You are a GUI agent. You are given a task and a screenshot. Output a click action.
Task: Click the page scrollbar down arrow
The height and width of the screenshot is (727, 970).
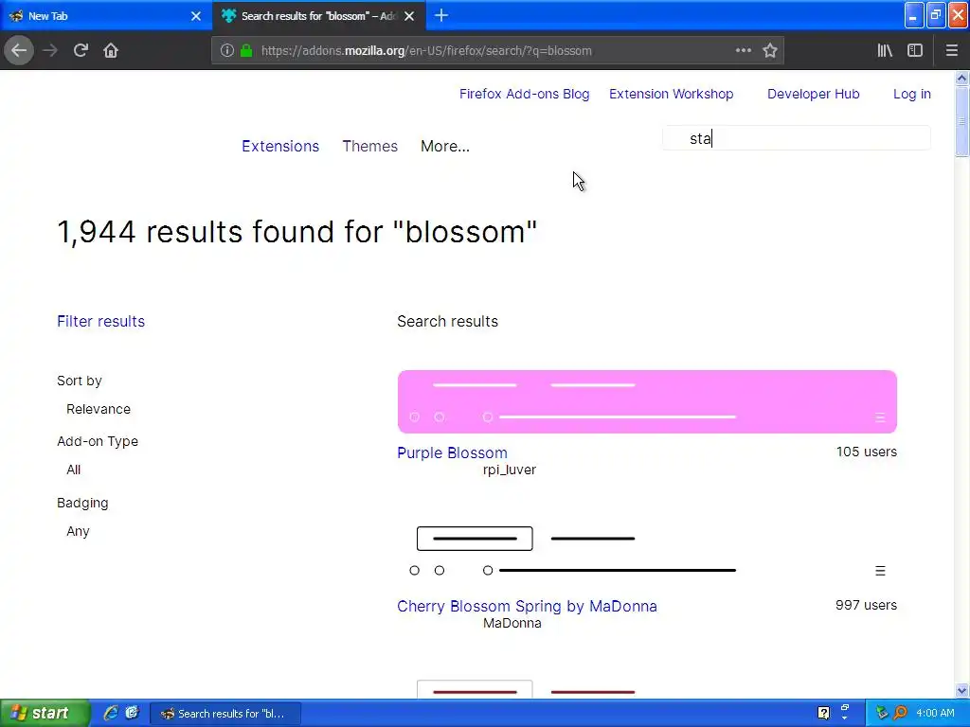click(961, 690)
